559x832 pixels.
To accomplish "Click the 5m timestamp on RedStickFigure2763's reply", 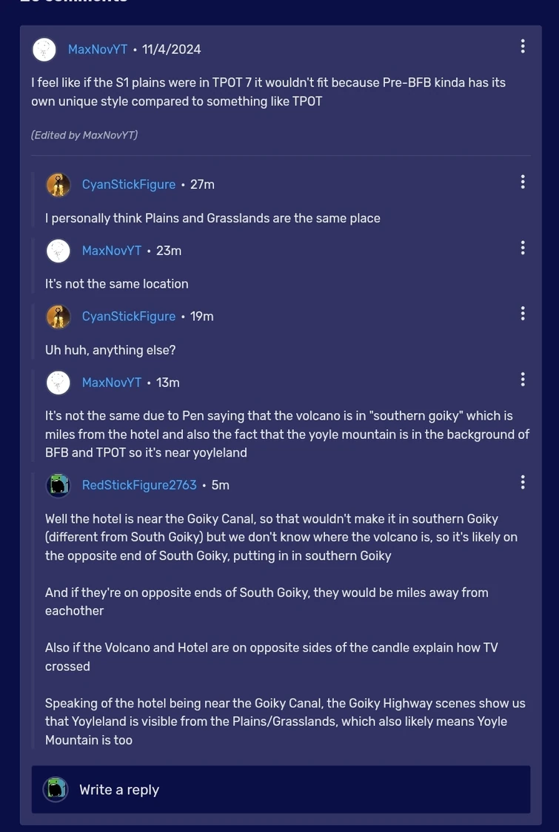I will (219, 484).
